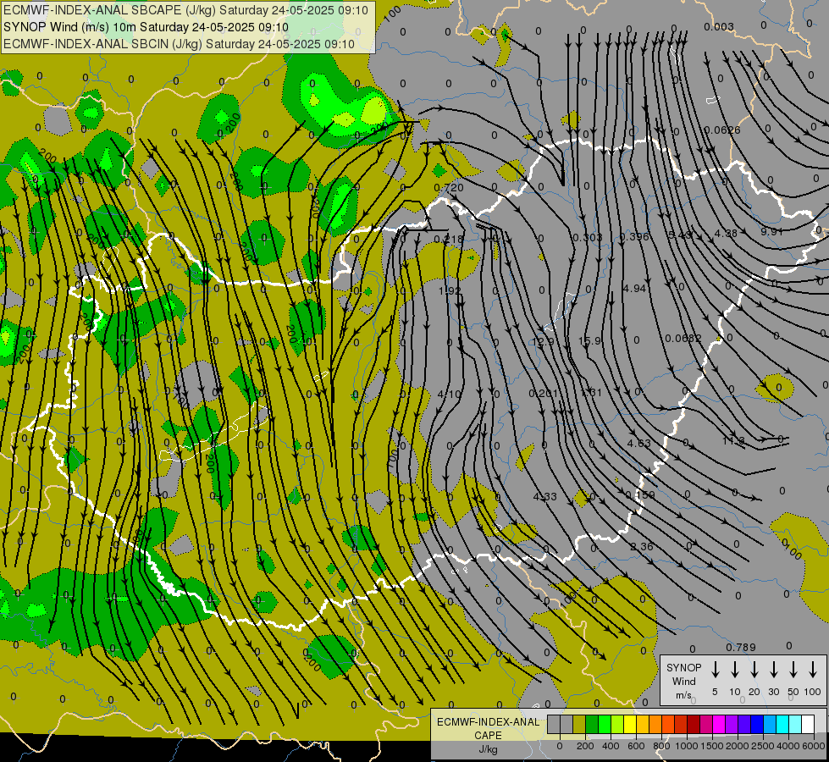The width and height of the screenshot is (829, 762).
Task: Click the 0.0626 value on the map
Action: click(x=722, y=130)
